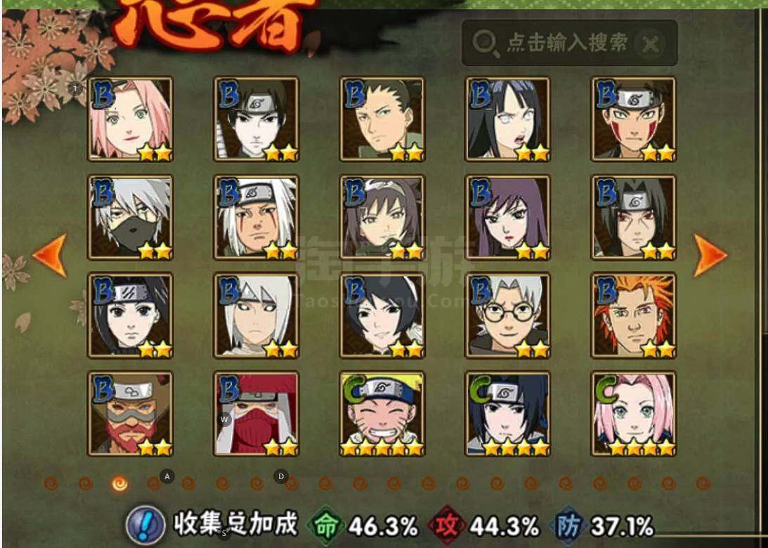The height and width of the screenshot is (548, 768).
Task: Select masked Kakashi ninja card
Action: point(130,217)
